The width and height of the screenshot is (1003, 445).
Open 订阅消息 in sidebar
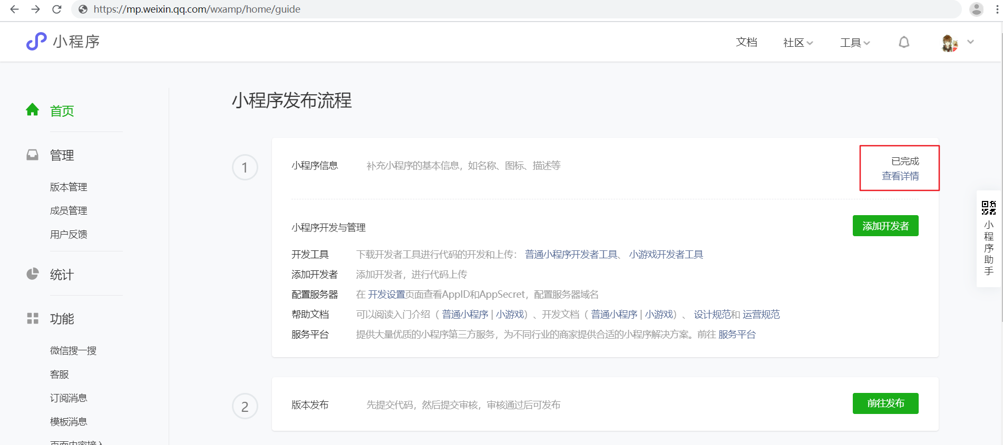point(69,398)
